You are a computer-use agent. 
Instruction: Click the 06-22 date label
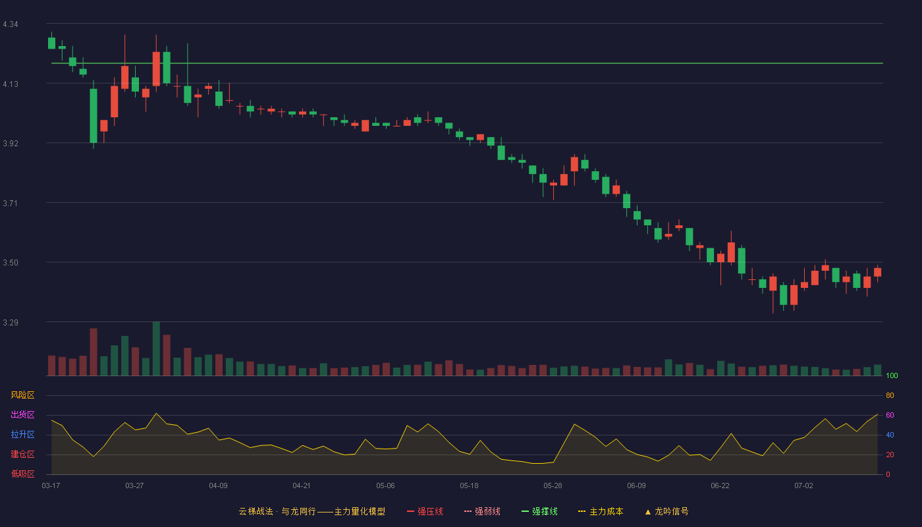[x=720, y=485]
